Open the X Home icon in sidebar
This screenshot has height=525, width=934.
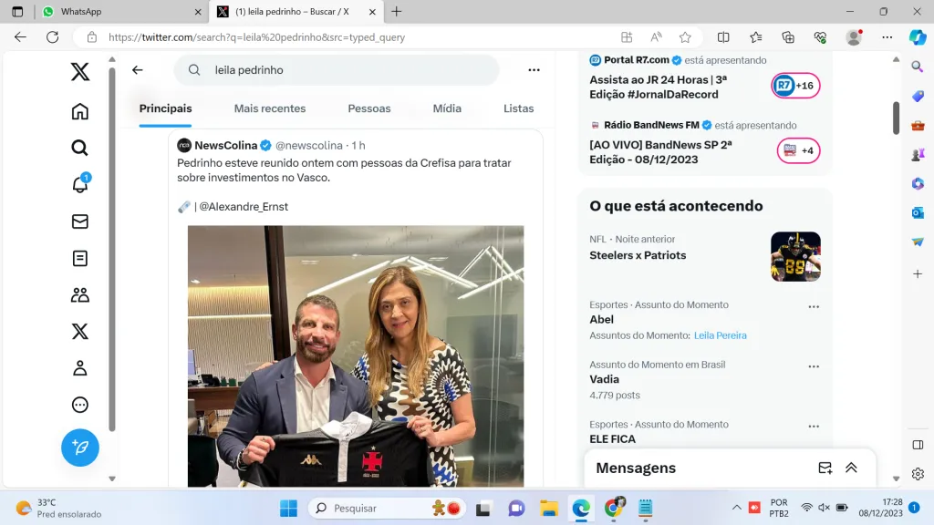click(x=80, y=111)
